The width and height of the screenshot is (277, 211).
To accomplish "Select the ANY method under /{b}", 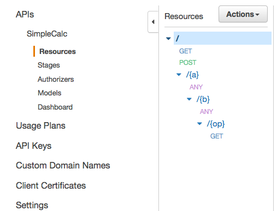I will coord(207,112).
